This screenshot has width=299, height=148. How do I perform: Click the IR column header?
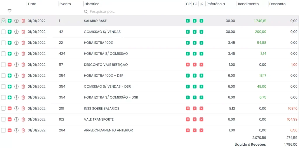tap(202, 4)
